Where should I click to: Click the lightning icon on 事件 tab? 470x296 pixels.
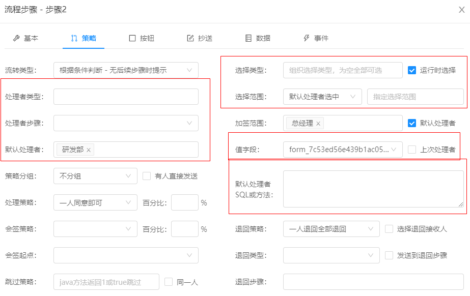(307, 38)
